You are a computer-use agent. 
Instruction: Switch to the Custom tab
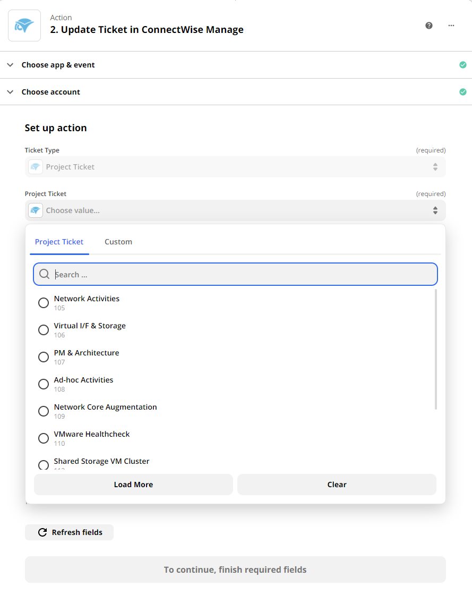(118, 242)
